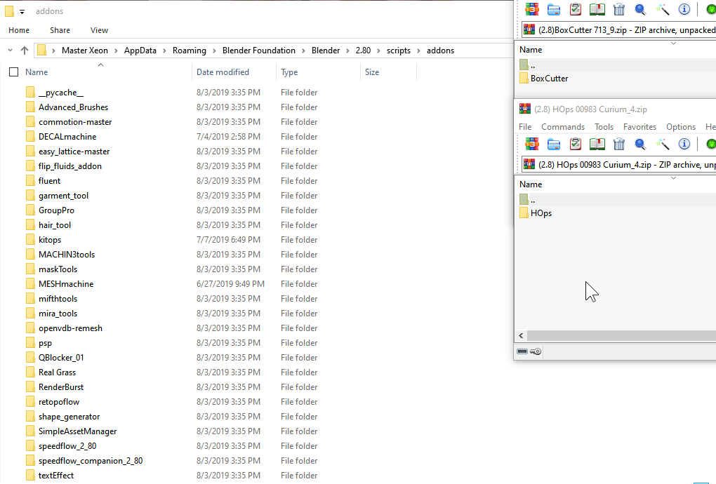This screenshot has height=484, width=716.
Task: Click Extract To icon in HOps WinRAR toolbar
Action: coord(553,144)
